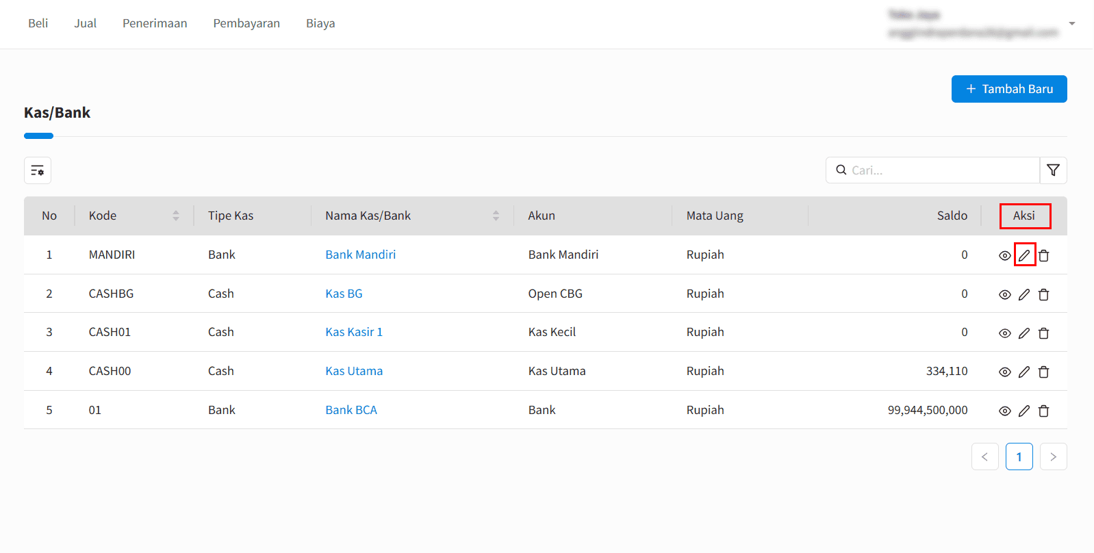This screenshot has width=1094, height=553.
Task: Click the Akun cell Open CBG
Action: tap(555, 294)
